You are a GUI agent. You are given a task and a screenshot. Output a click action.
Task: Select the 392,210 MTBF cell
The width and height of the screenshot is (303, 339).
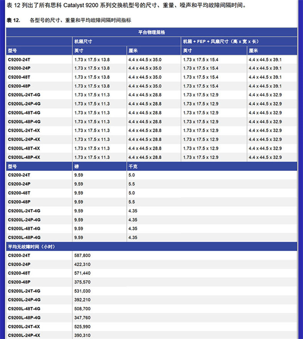pyautogui.click(x=83, y=300)
